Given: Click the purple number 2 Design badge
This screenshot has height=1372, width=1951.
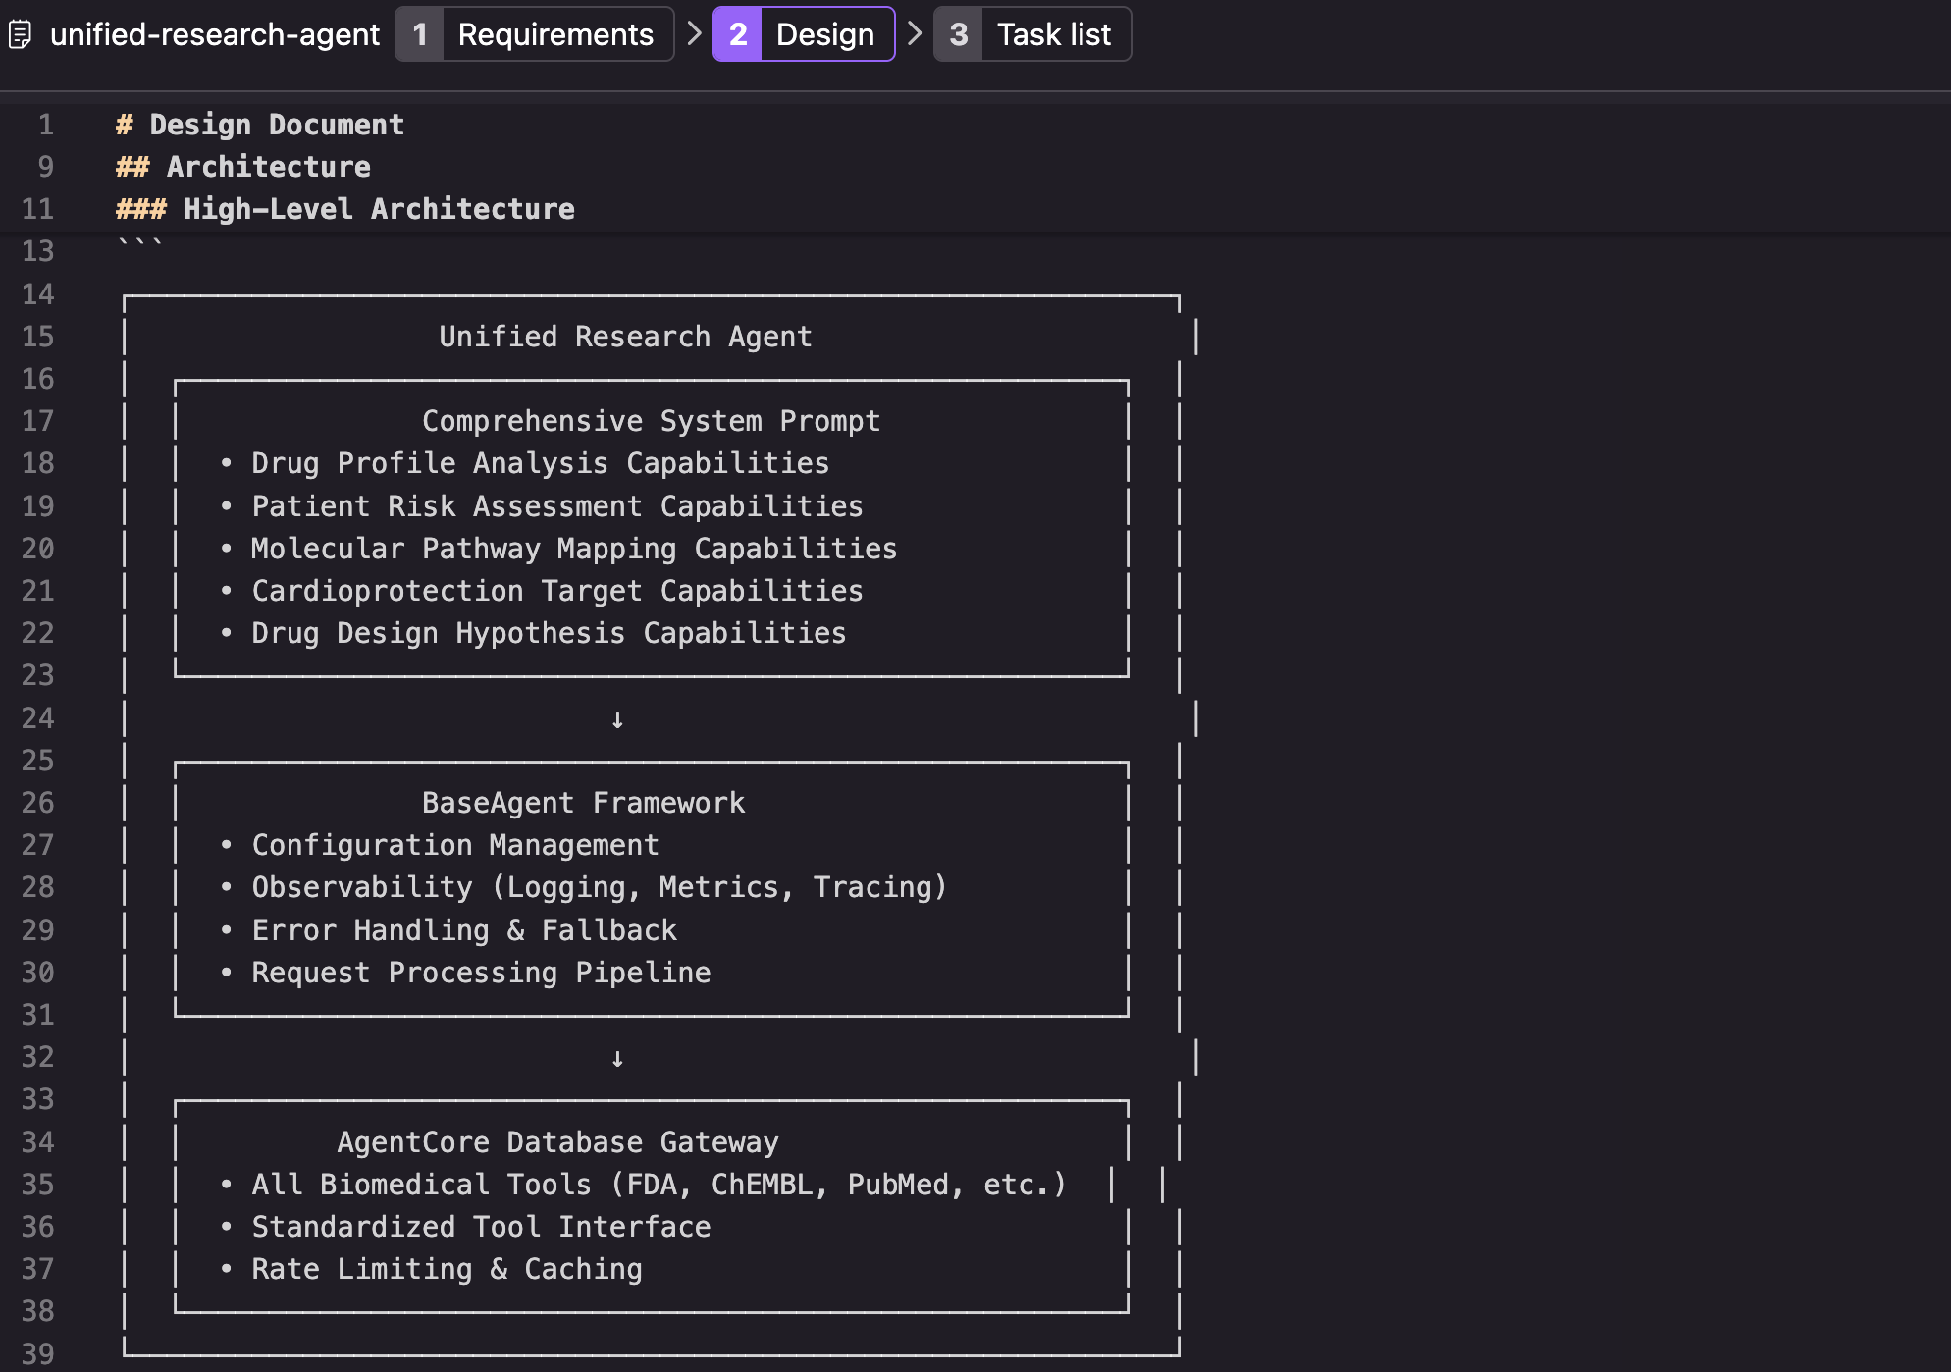Looking at the screenshot, I should [738, 35].
